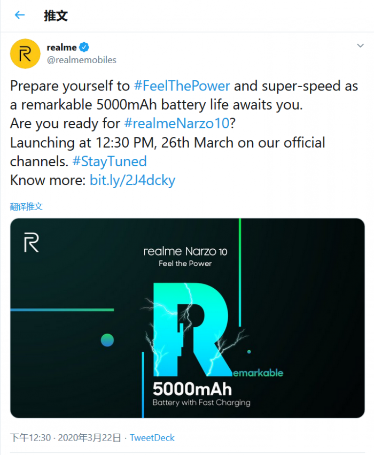Click the back arrow icon

(20, 15)
